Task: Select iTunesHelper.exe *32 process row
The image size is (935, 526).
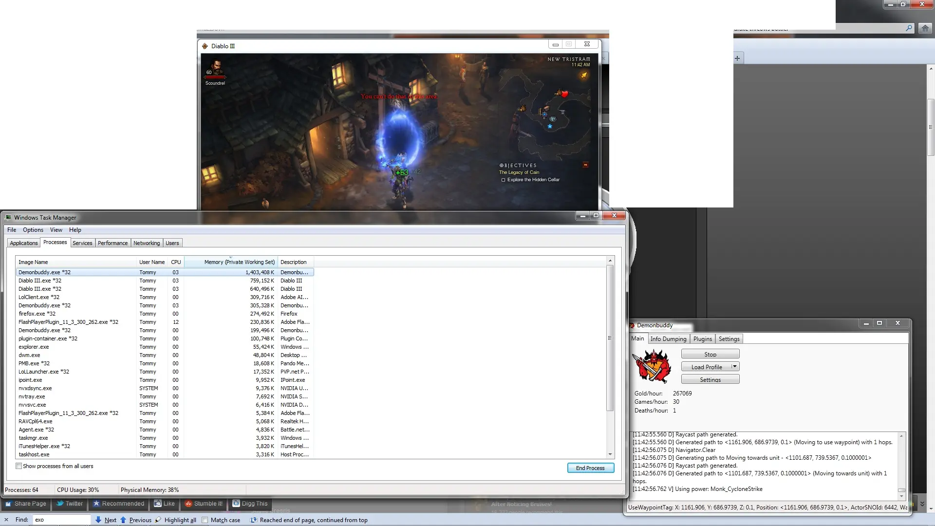Action: coord(165,446)
